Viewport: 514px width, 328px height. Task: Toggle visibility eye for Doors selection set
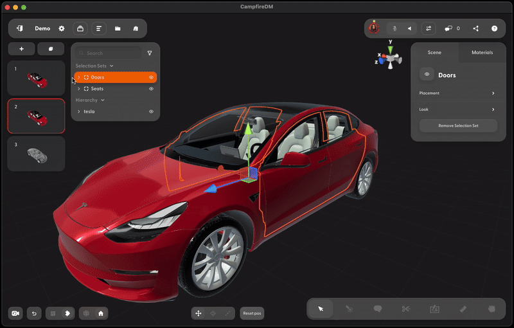[151, 77]
